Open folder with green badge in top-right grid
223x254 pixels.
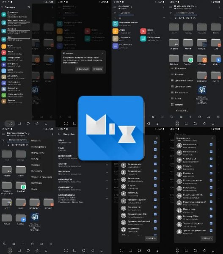(x=188, y=58)
